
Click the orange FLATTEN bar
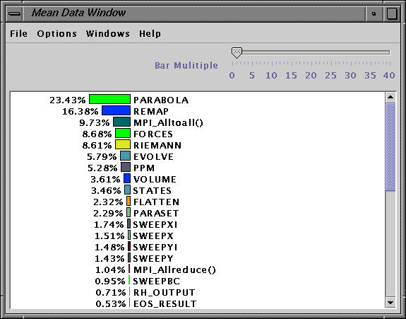[129, 202]
